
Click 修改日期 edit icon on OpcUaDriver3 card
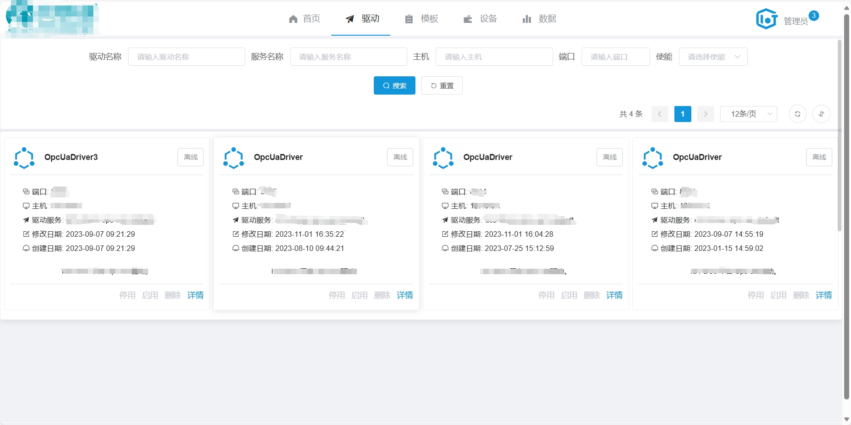26,234
